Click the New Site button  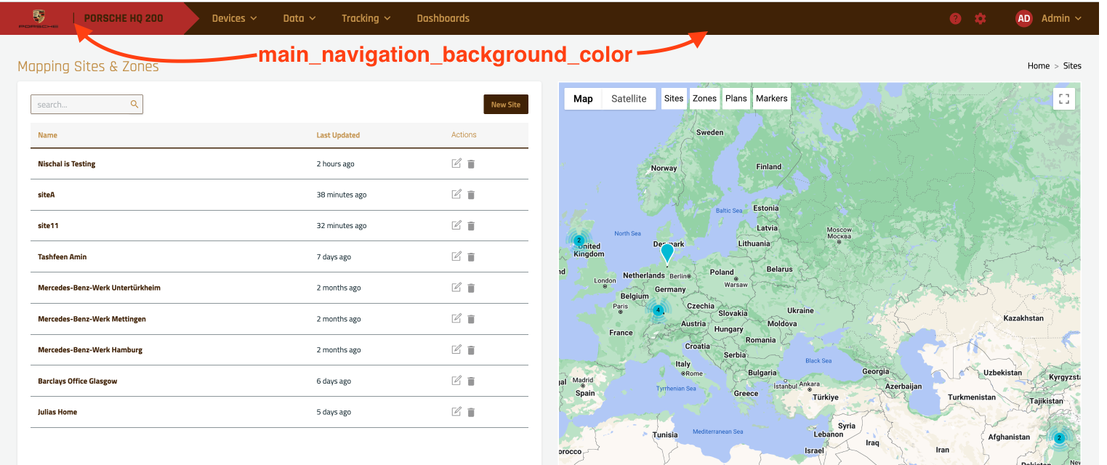tap(506, 105)
